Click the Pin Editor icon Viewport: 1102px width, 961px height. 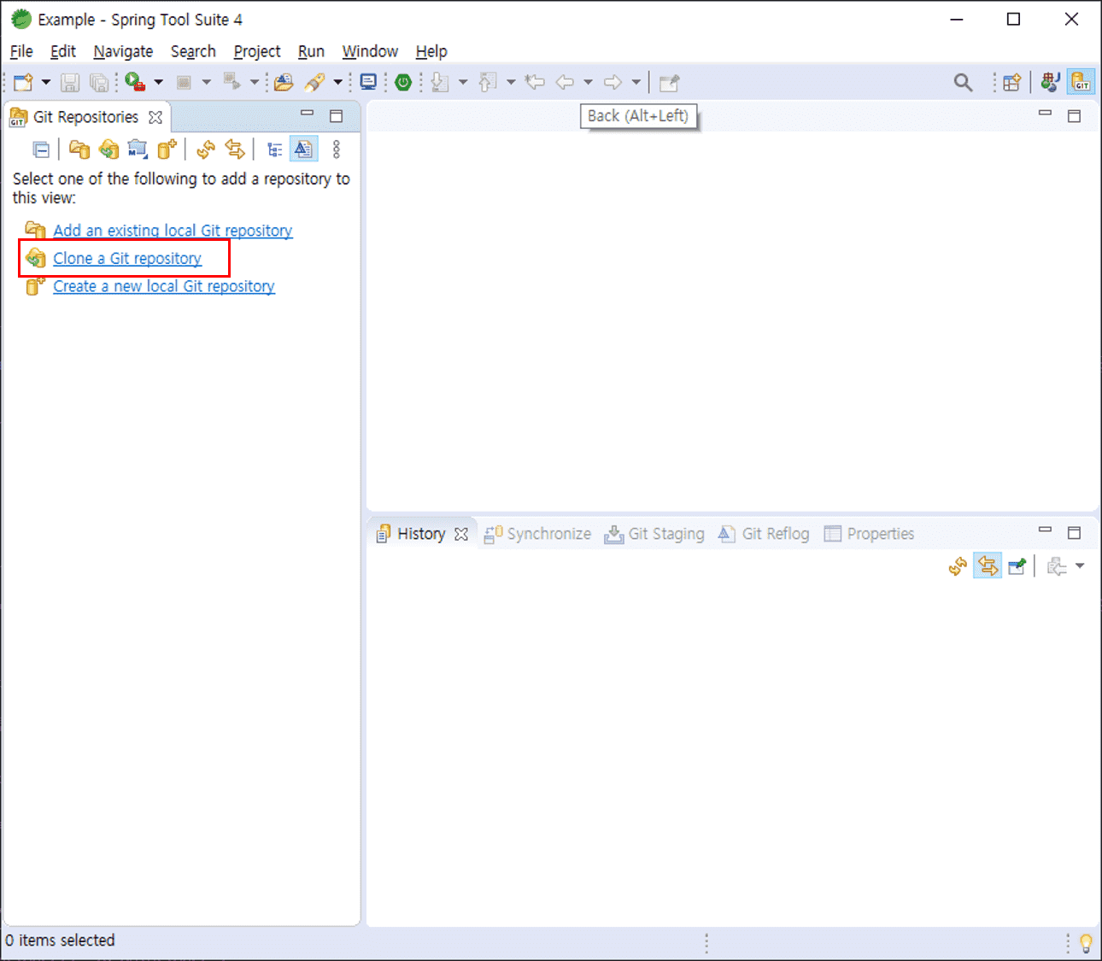[669, 83]
